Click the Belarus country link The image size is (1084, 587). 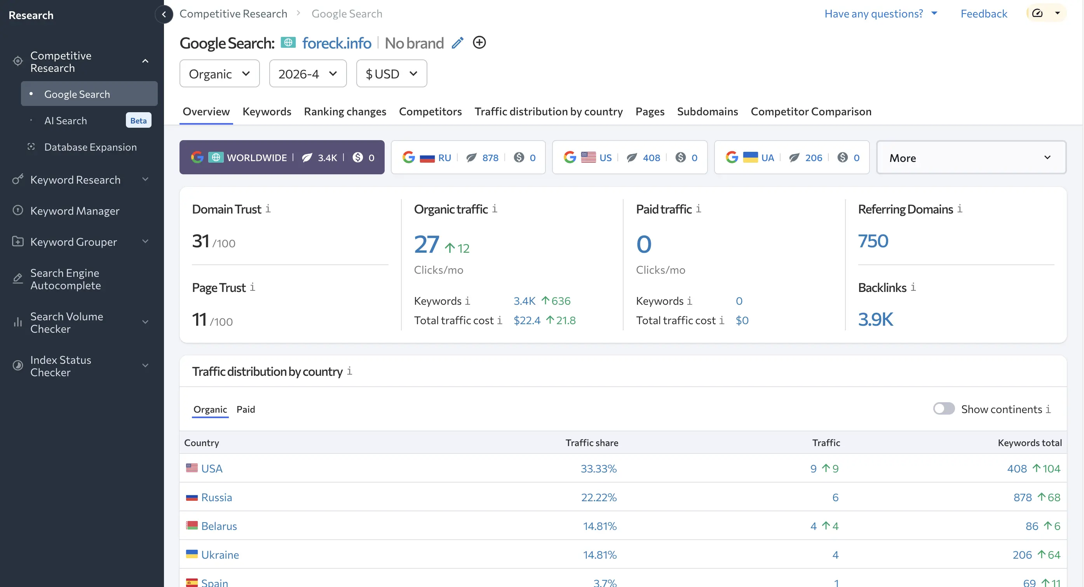click(219, 526)
